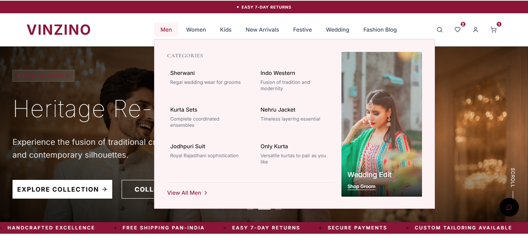The image size is (528, 247).
Task: Click 'Complete coordinated ensembles' text
Action: coord(195,122)
